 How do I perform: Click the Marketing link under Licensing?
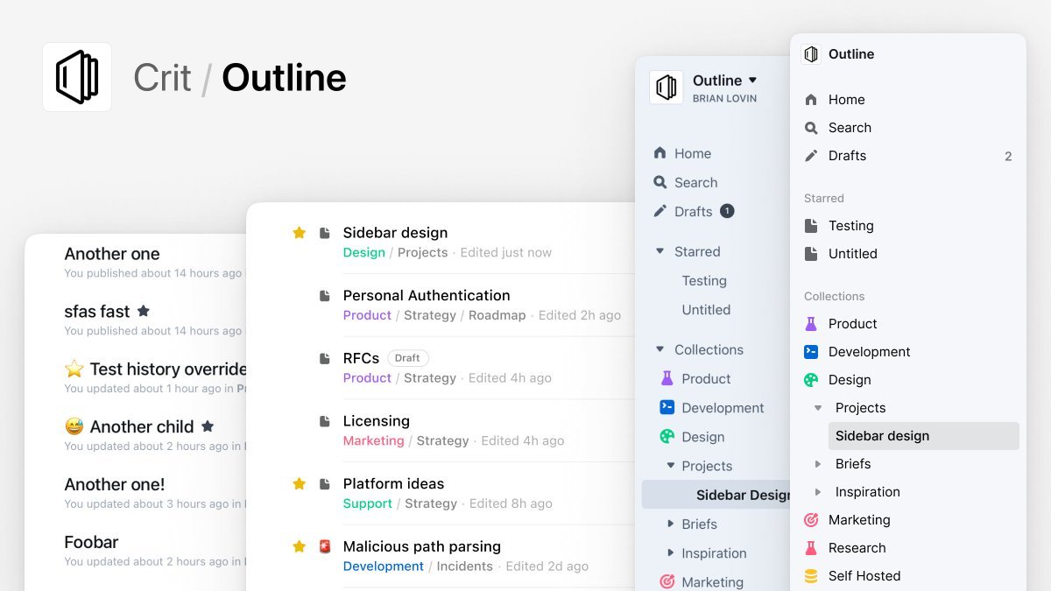[x=373, y=441]
